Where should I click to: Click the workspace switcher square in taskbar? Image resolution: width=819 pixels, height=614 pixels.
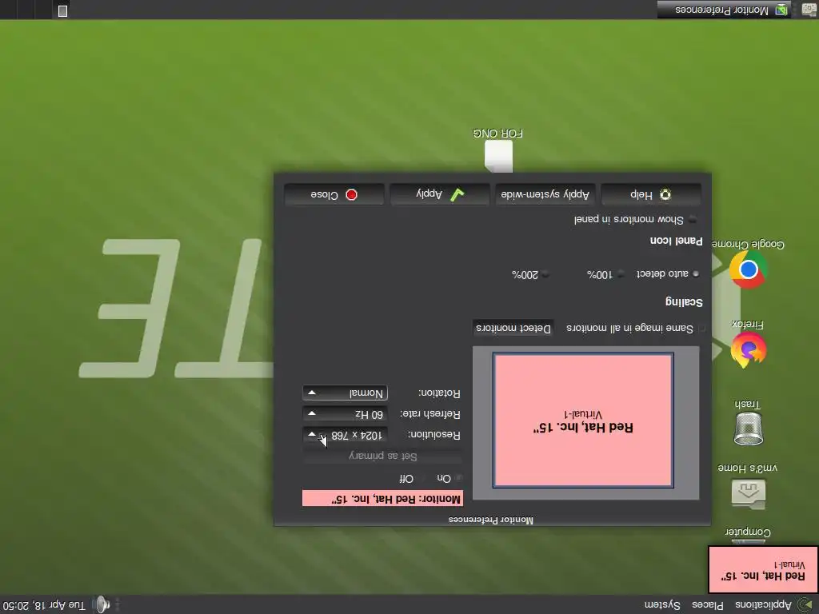pos(62,11)
